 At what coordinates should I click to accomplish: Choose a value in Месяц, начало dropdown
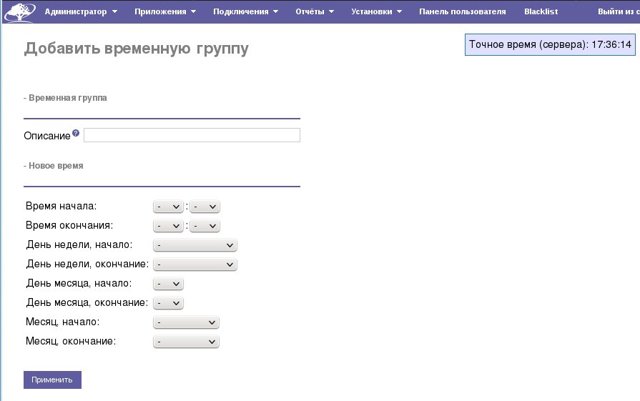pos(186,322)
